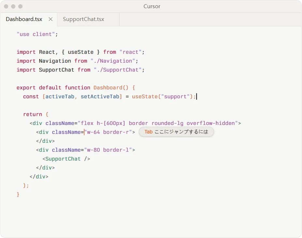Viewport: 302px width, 238px height.
Task: Click the <SupportChat /> component tag
Action: tap(66, 159)
